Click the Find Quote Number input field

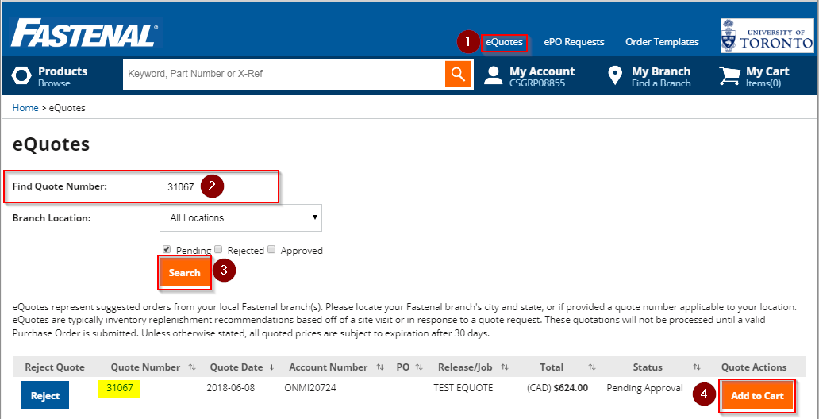coord(218,187)
